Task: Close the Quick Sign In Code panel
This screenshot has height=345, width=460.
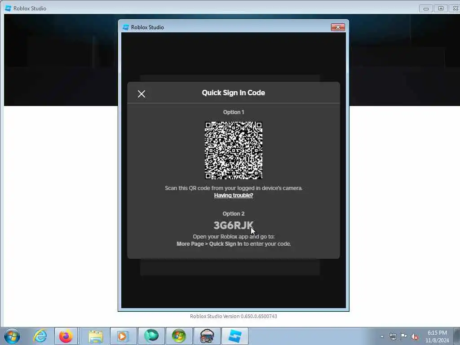Action: pos(142,94)
